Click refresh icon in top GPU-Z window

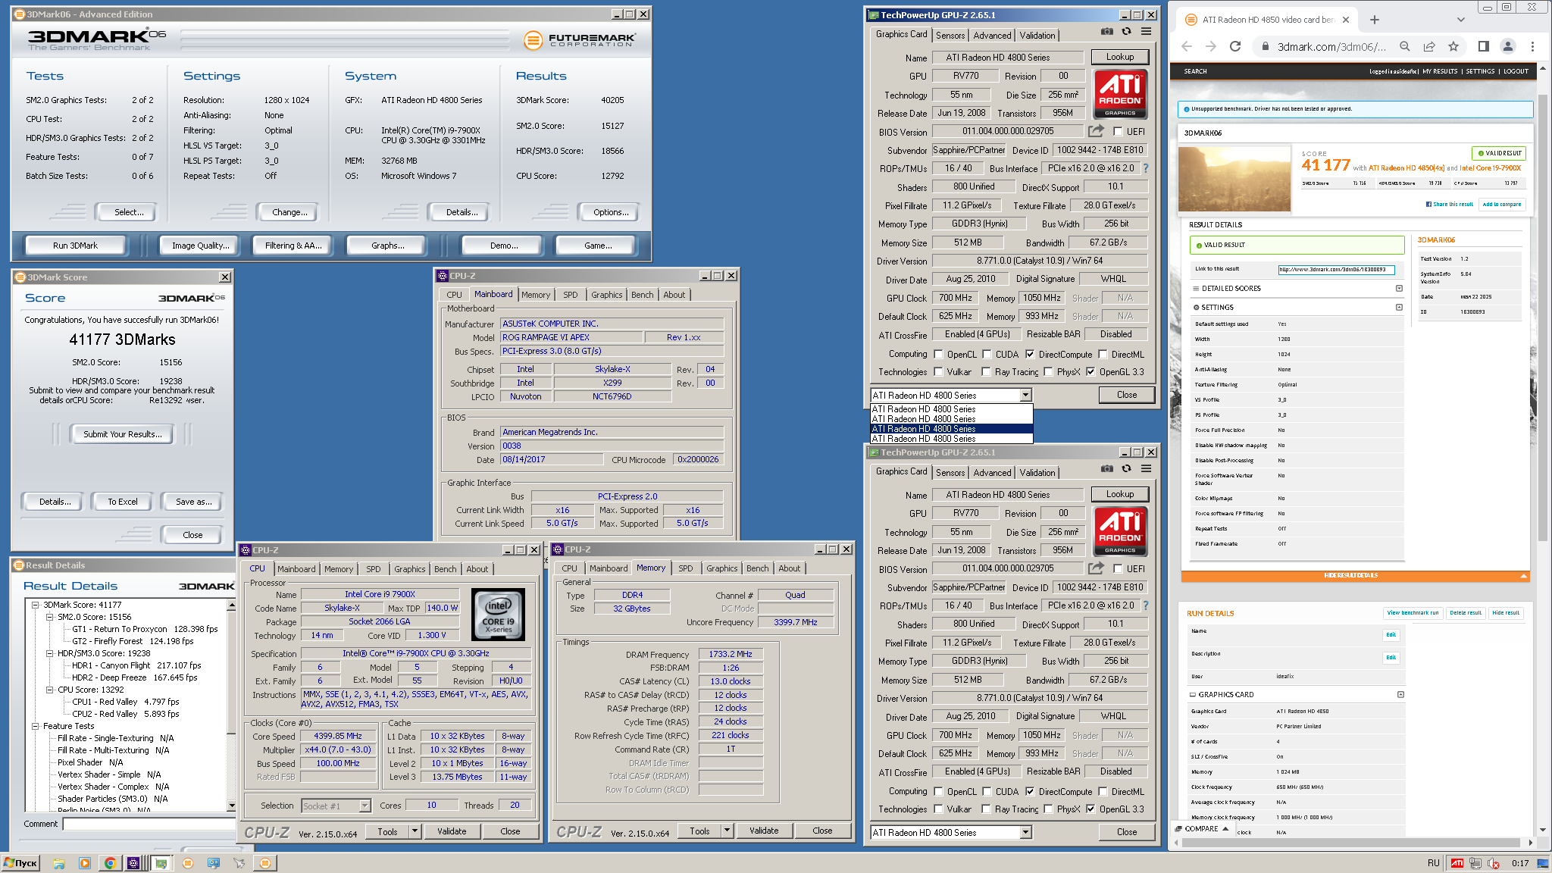pos(1126,32)
